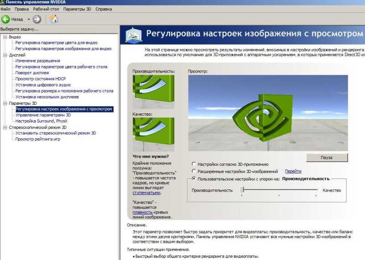Select Регулировка параметров изображения для видео

[x=63, y=49]
